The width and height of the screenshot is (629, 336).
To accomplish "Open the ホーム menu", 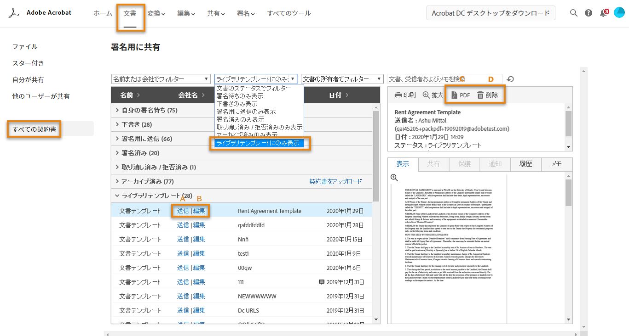I will [103, 13].
